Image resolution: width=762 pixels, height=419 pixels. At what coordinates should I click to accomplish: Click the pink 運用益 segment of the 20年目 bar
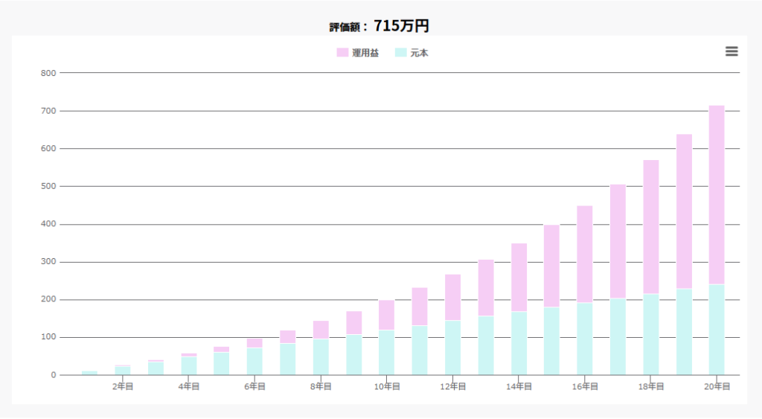coord(716,195)
